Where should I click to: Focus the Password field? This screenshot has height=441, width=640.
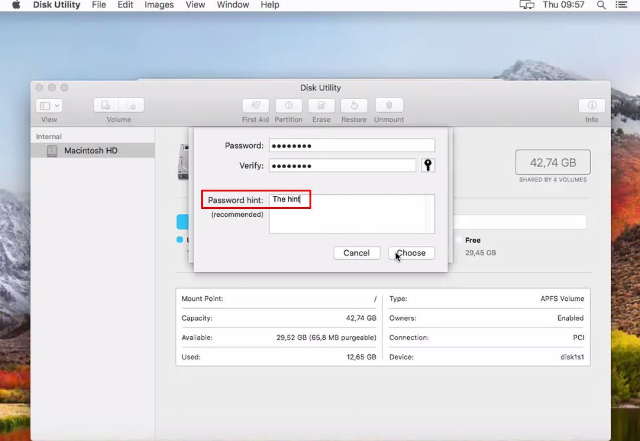coord(351,146)
